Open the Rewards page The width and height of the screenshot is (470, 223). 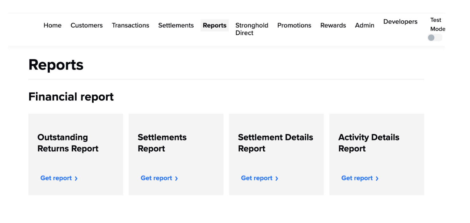click(x=333, y=25)
